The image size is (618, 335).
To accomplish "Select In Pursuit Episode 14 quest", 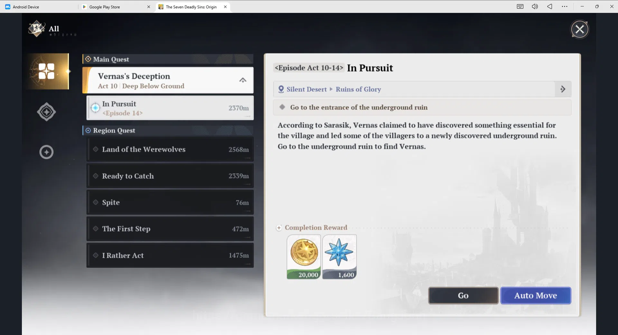I will point(170,108).
